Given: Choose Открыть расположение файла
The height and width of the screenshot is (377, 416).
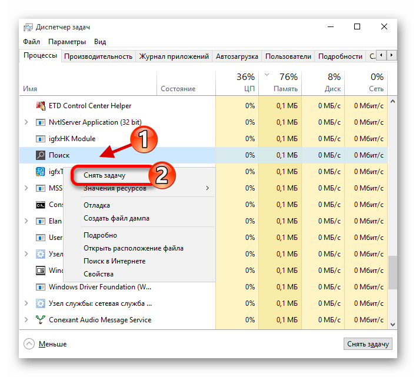Looking at the screenshot, I should coord(134,248).
